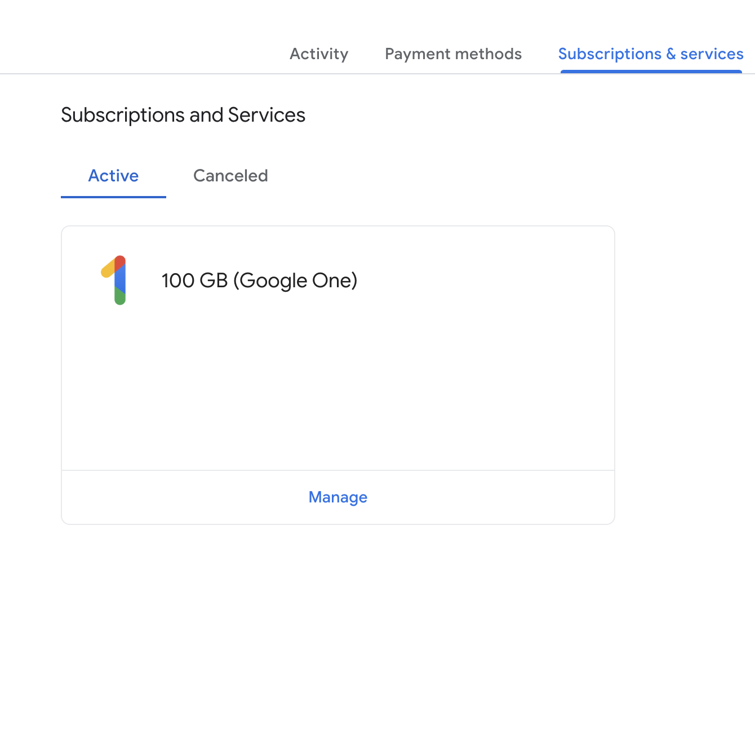Click the blue underline beneath the Active tab

click(113, 197)
